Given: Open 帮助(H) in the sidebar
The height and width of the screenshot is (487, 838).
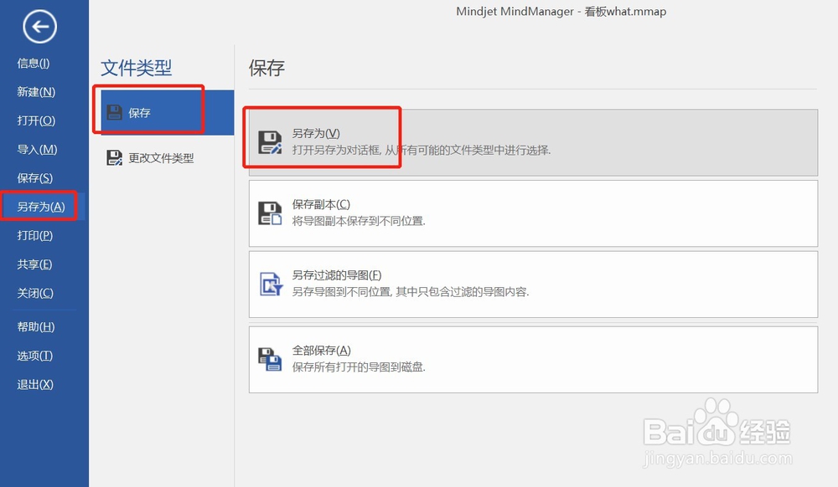Looking at the screenshot, I should (36, 327).
